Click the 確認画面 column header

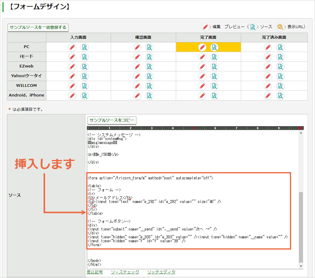(143, 38)
